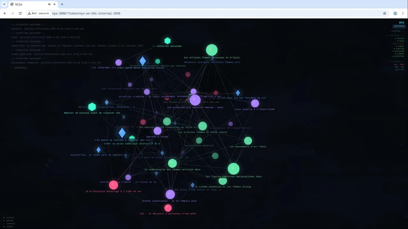Click the 'inner_question: [active-inference]' log line

(52, 54)
